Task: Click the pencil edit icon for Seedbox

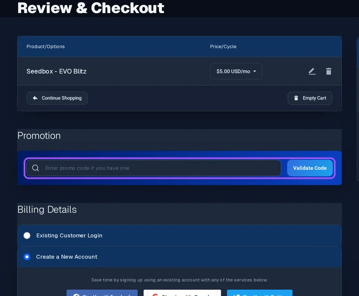Action: [312, 71]
